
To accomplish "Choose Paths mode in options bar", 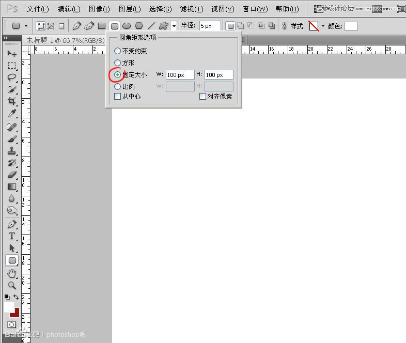I will (51, 26).
